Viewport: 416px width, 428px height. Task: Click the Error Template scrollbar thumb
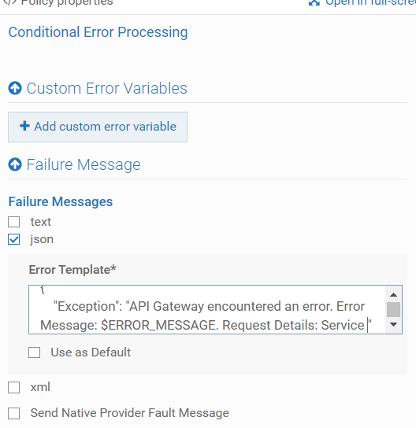(393, 309)
